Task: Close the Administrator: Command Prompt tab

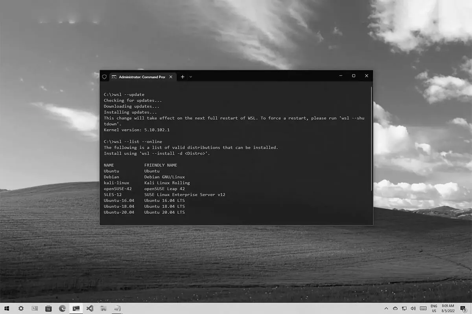Action: [171, 77]
